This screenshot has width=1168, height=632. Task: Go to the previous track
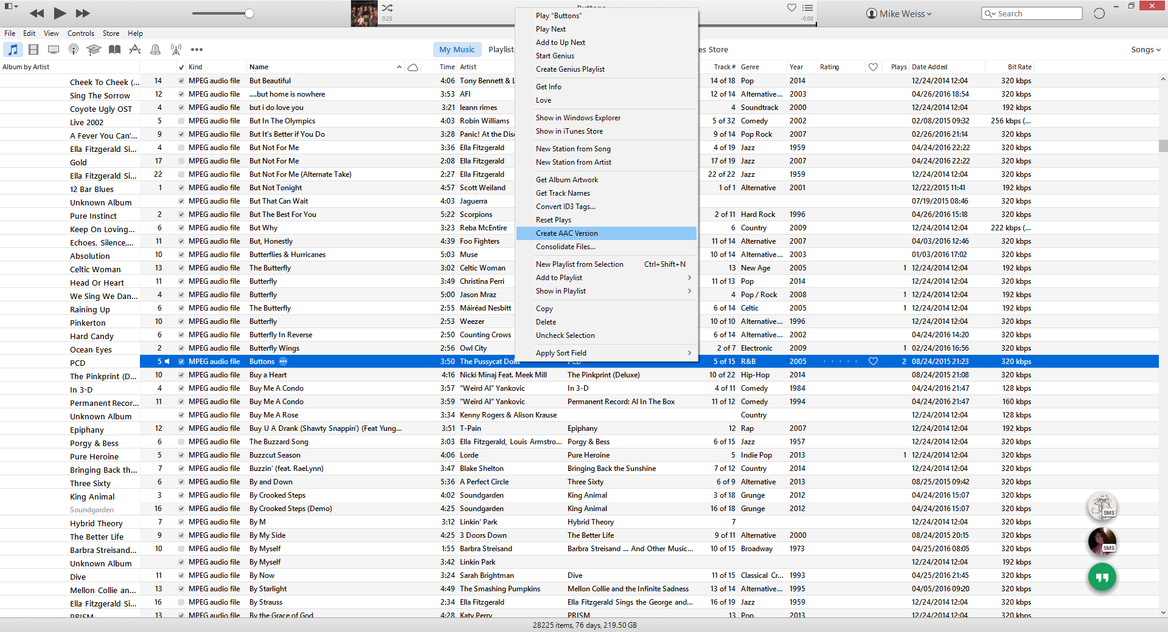[36, 13]
